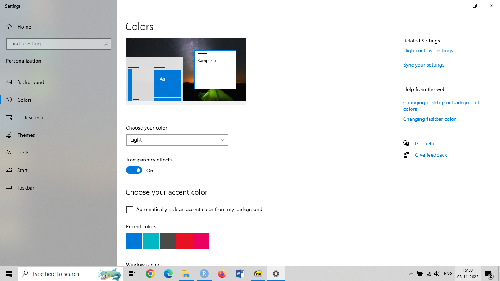The width and height of the screenshot is (500, 281).
Task: Choose the teal recent color swatch
Action: click(x=151, y=241)
